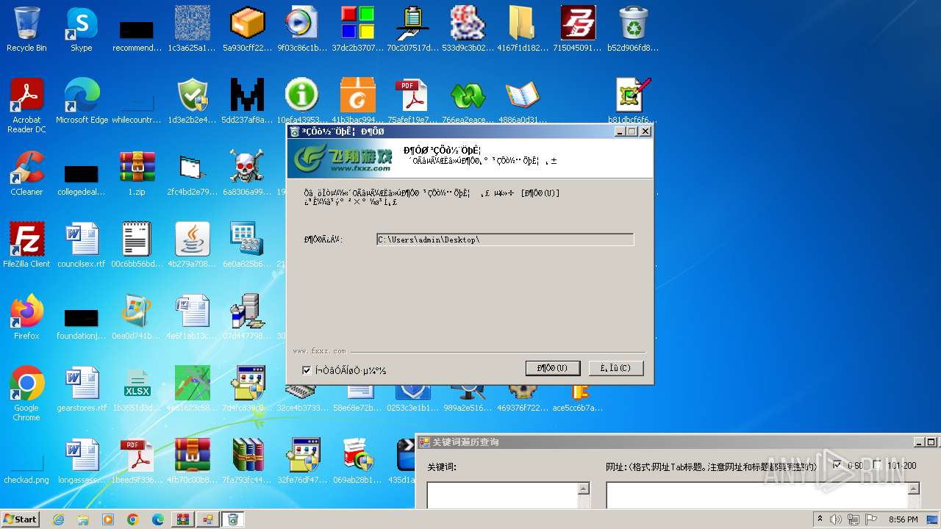941x529 pixels.
Task: Select the 00c6bb56bd text file icon
Action: coord(137,245)
